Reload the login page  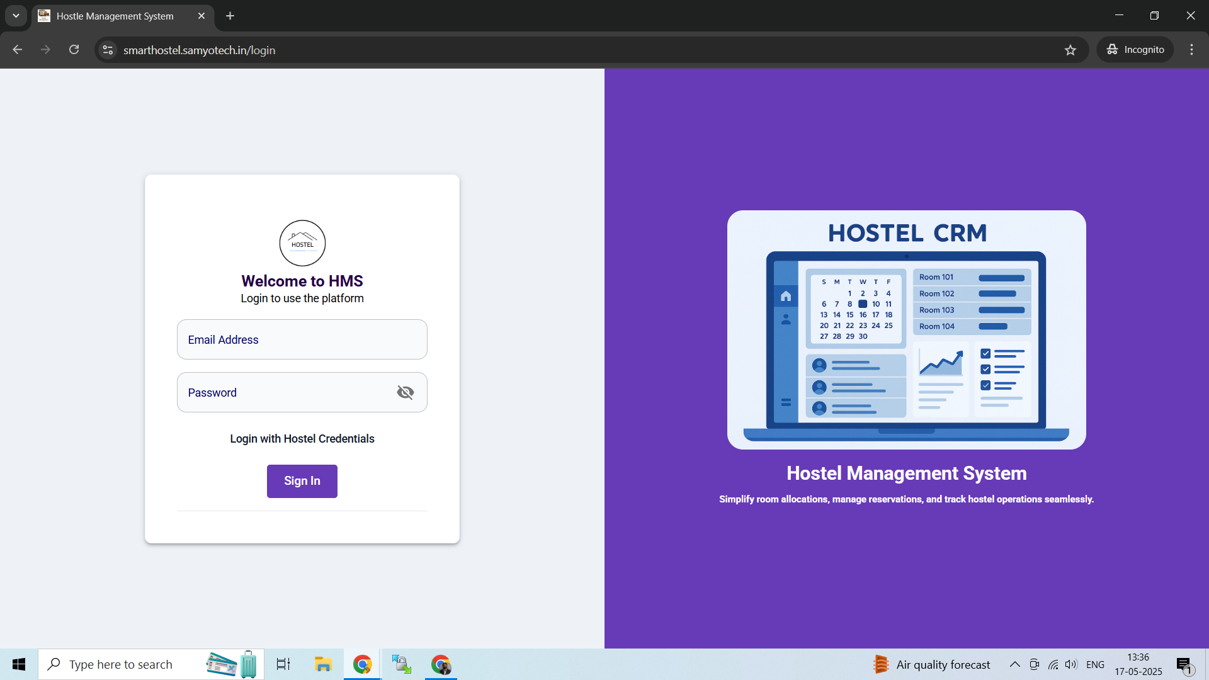click(x=74, y=50)
